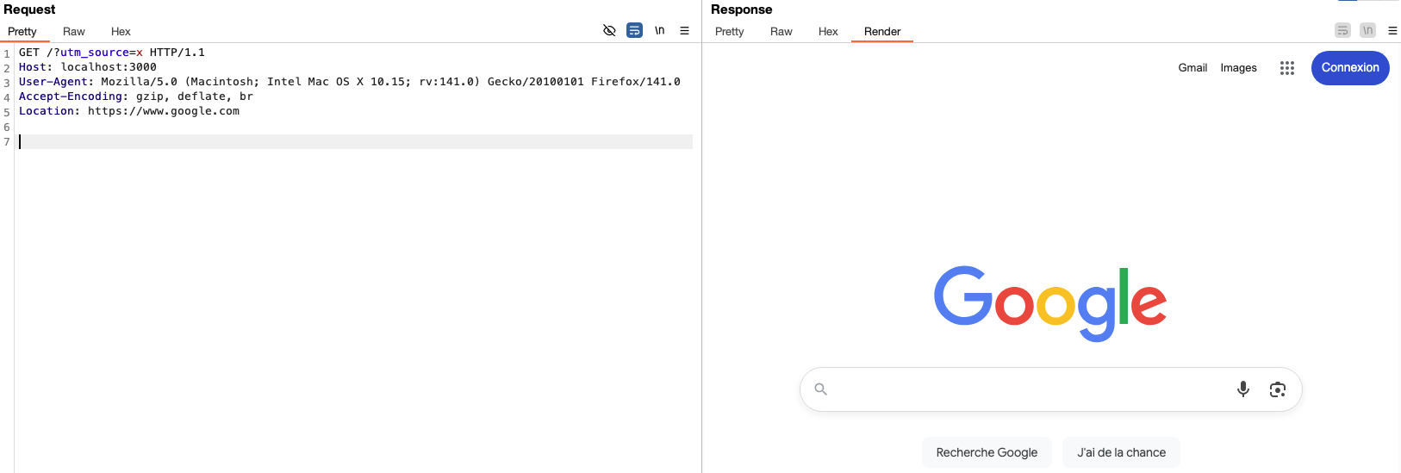Open the Response panel hamburger options menu
Image resolution: width=1401 pixels, height=473 pixels.
[1392, 30]
